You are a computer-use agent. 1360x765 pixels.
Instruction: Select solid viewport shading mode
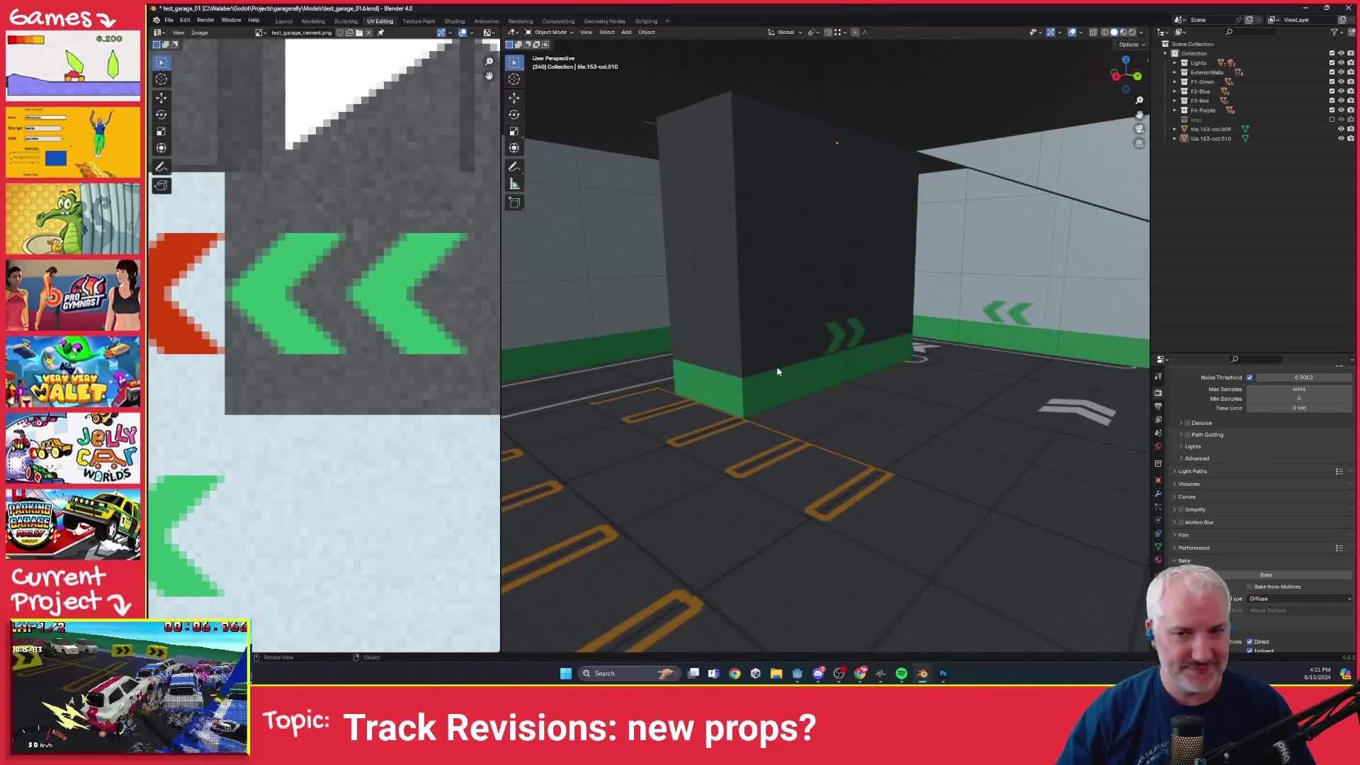(x=1113, y=33)
